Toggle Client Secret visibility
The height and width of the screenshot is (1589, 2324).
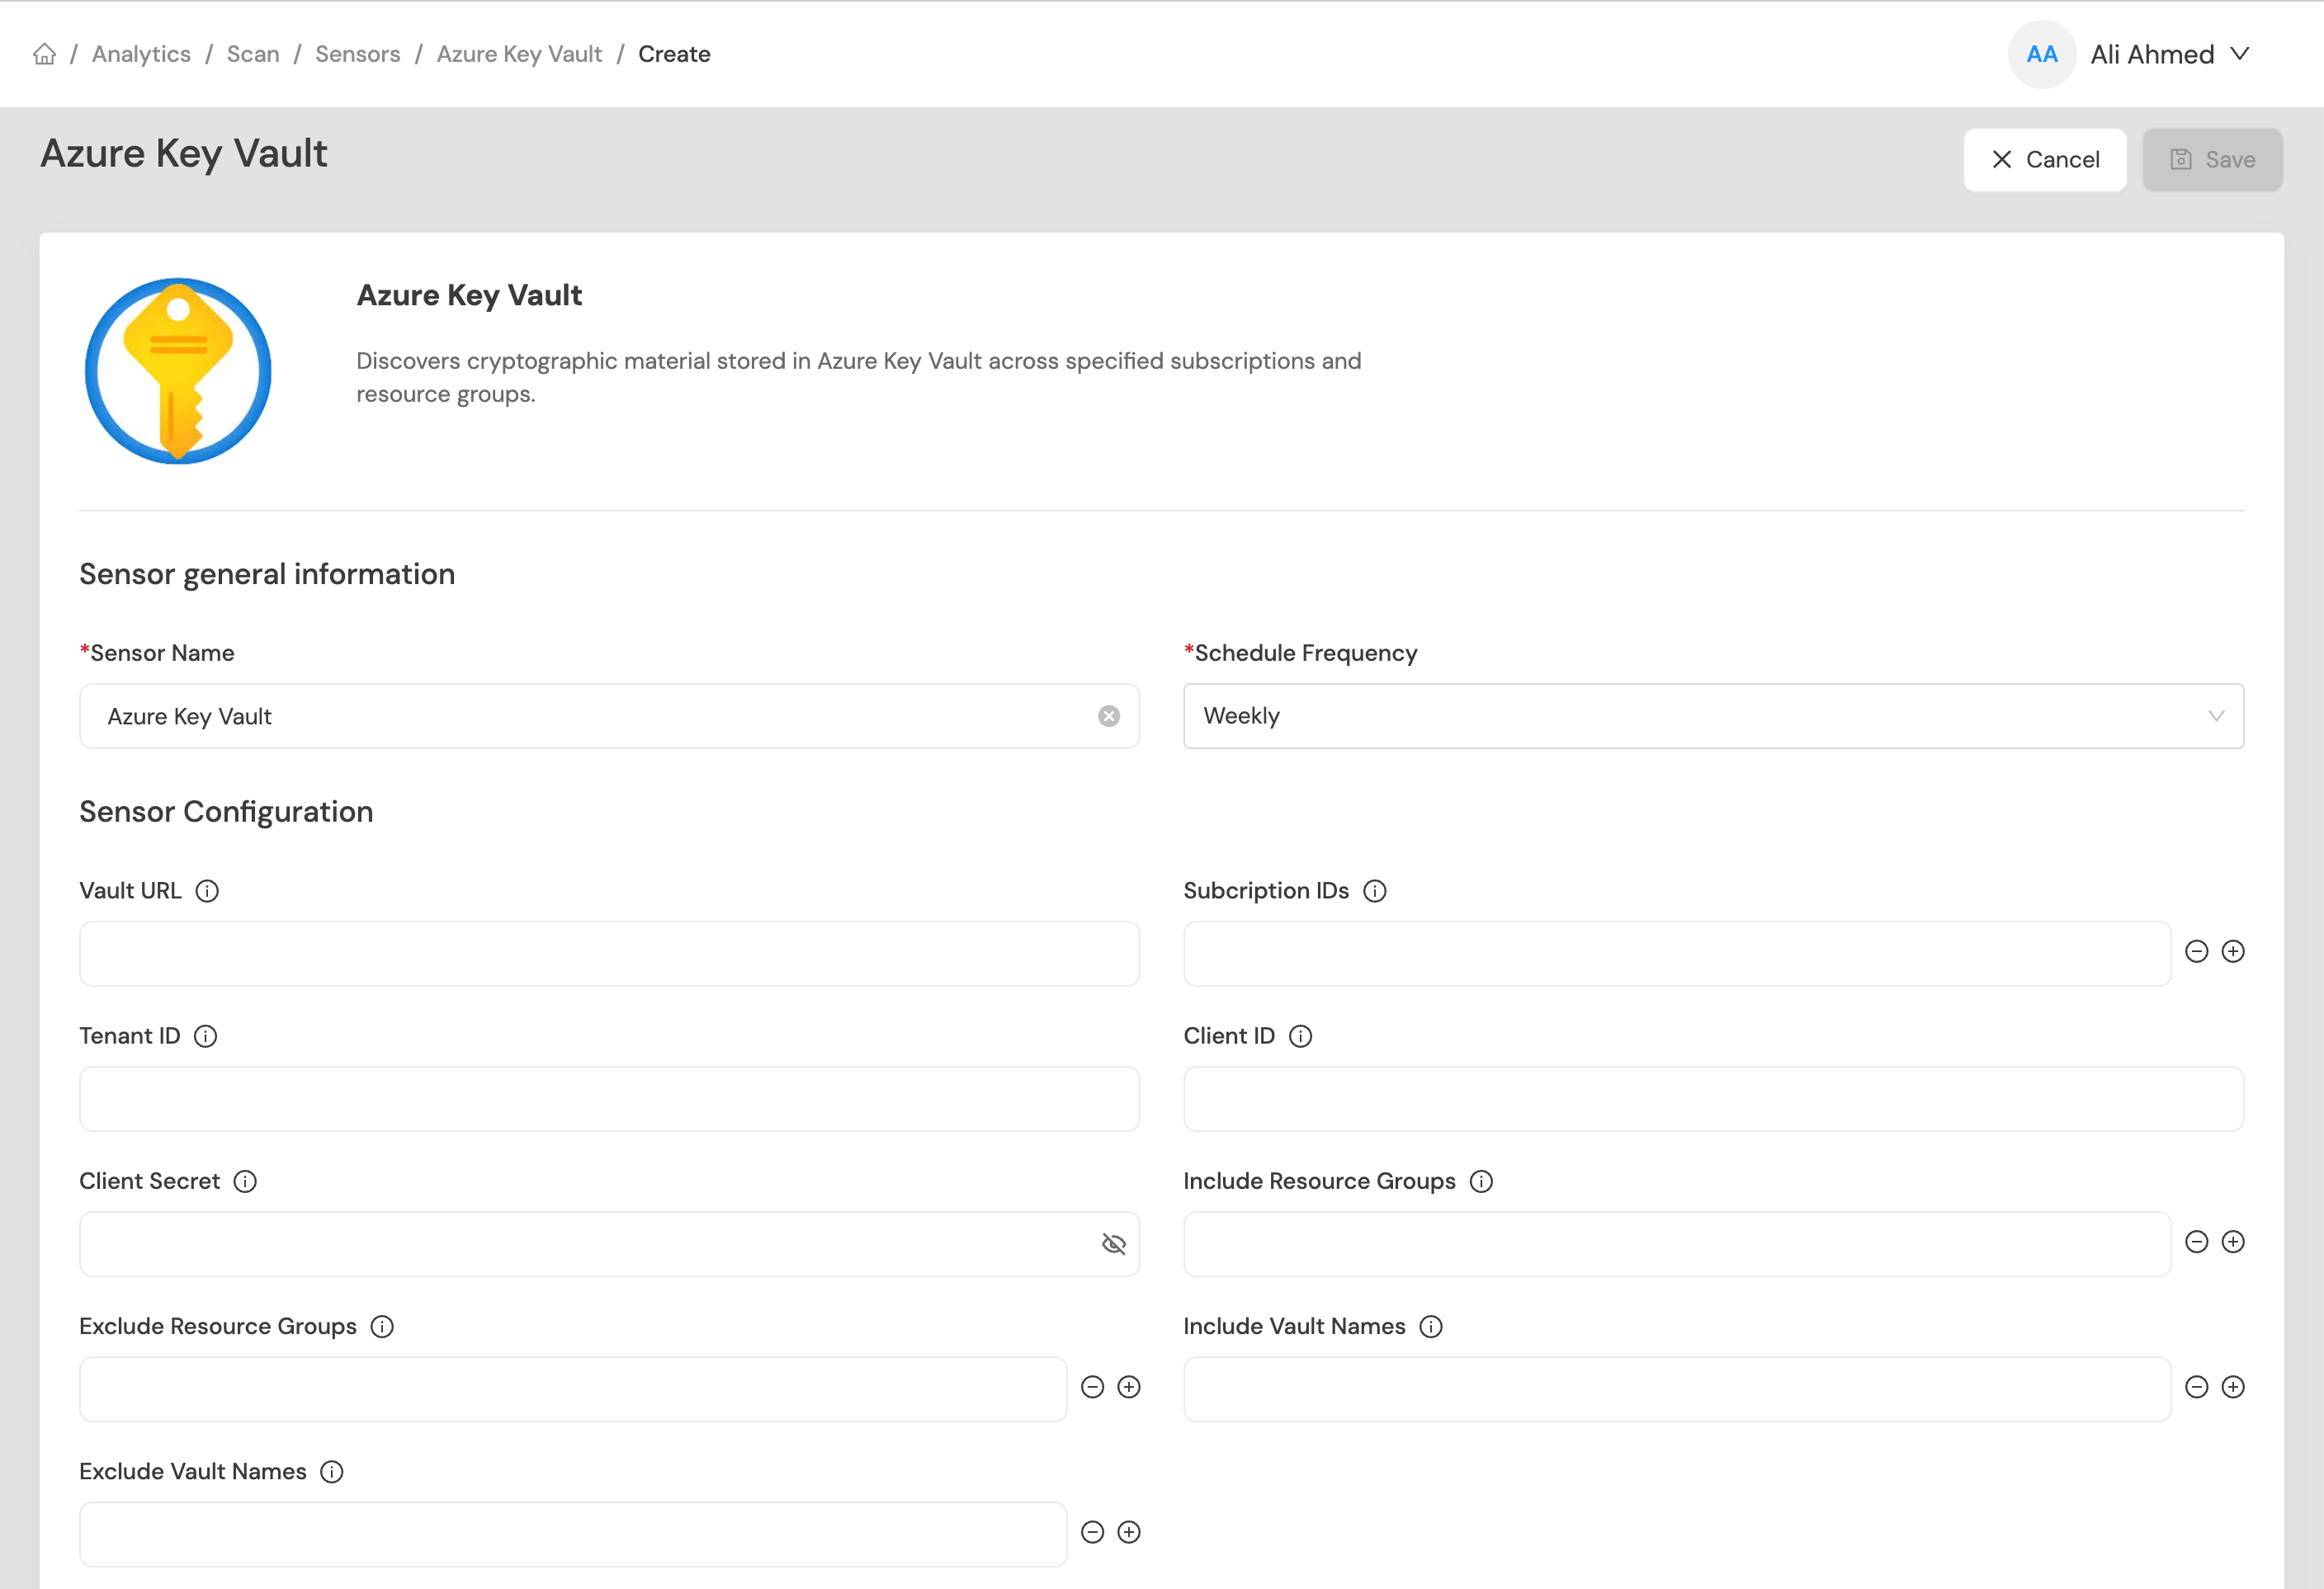pos(1113,1244)
